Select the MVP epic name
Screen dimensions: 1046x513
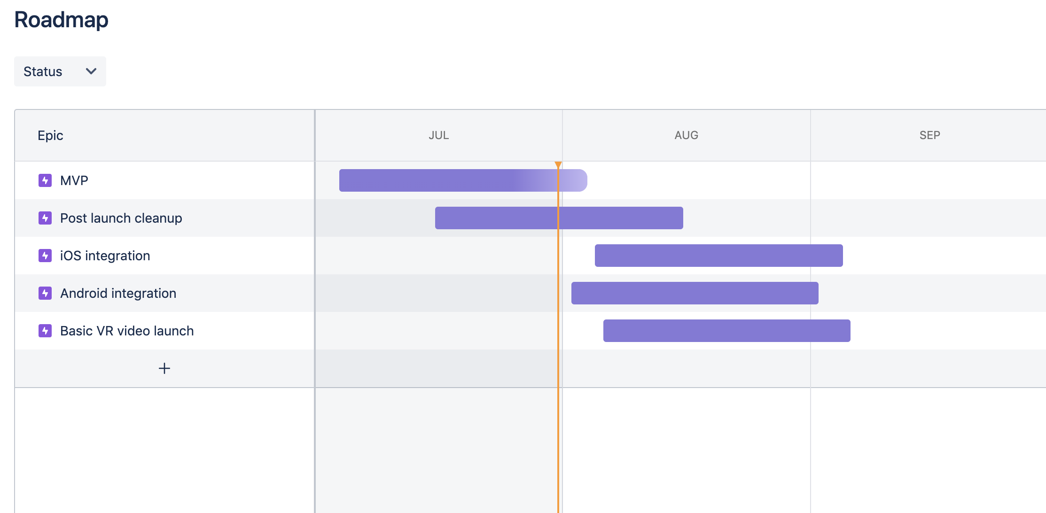click(x=74, y=180)
